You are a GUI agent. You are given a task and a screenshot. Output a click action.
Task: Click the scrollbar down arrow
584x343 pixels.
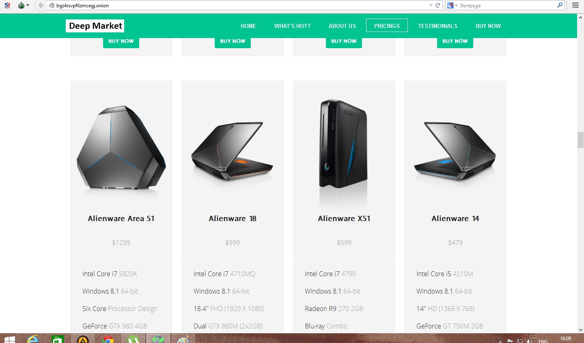(x=580, y=330)
